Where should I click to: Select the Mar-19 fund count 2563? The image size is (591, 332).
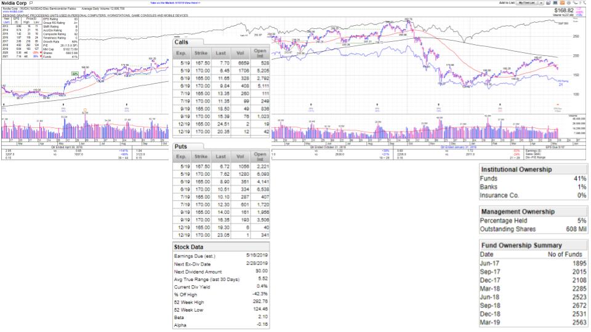coord(580,323)
